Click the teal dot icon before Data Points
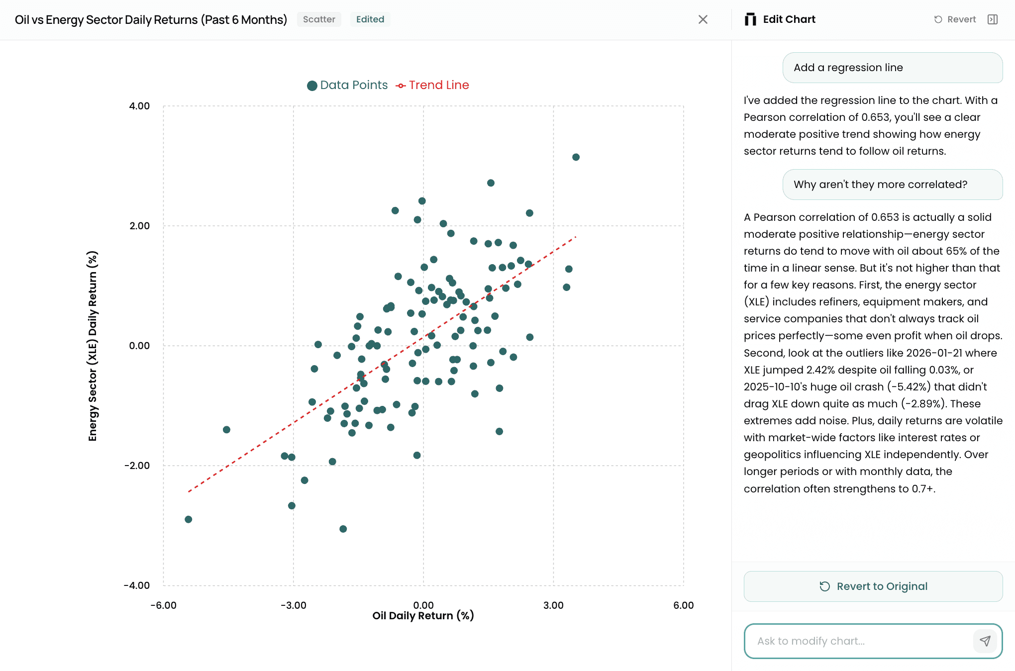Screen dimensions: 1015x671 pos(312,85)
